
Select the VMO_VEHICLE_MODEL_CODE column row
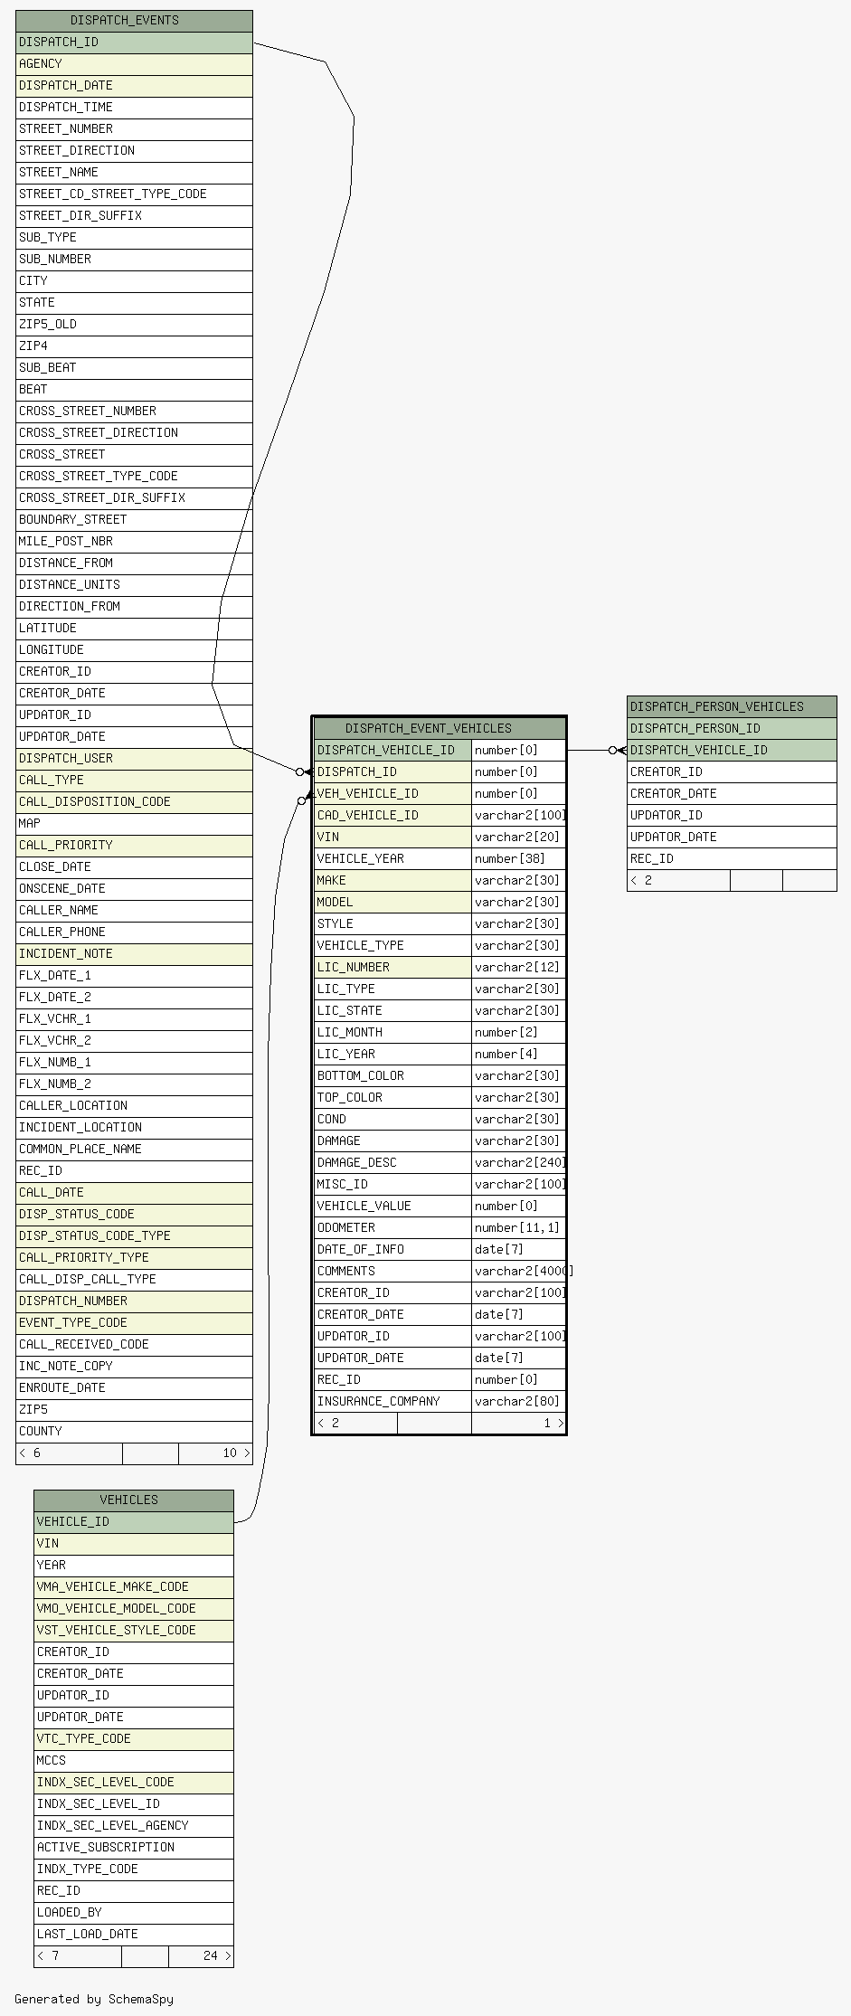[x=134, y=1608]
